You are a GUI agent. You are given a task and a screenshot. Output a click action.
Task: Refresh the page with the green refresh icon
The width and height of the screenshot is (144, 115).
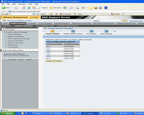(x=29, y=8)
